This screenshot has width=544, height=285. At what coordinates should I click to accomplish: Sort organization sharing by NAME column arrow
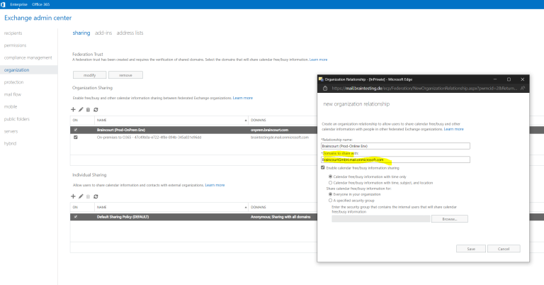tap(246, 120)
